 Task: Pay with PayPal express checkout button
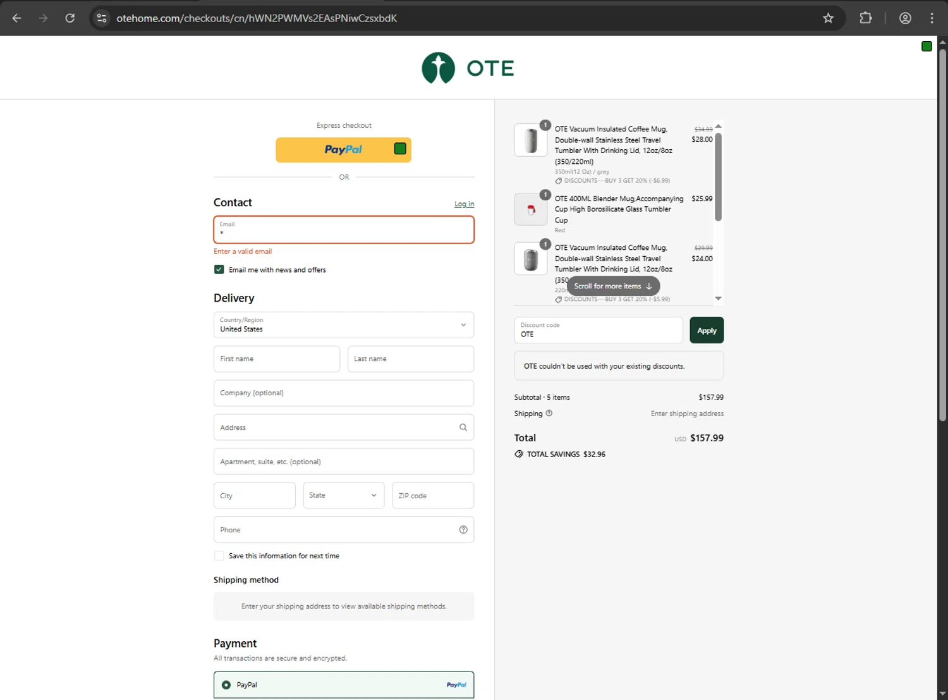tap(344, 150)
